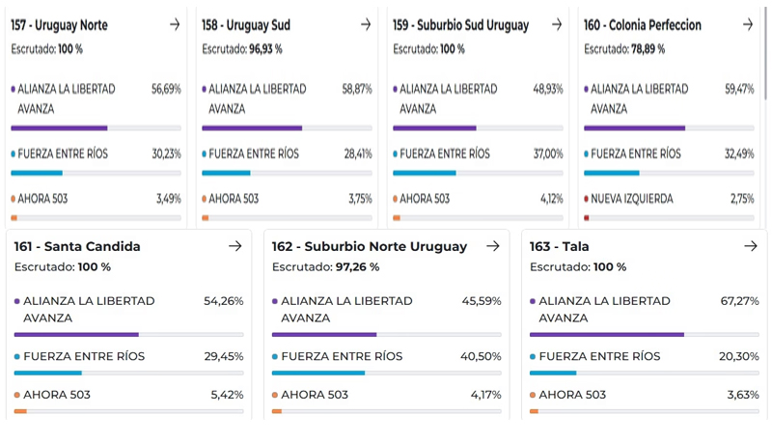Screen dimensions: 772x443
Task: Click Alianza La Libertad Avanza bar in Tala
Action: (x=644, y=335)
